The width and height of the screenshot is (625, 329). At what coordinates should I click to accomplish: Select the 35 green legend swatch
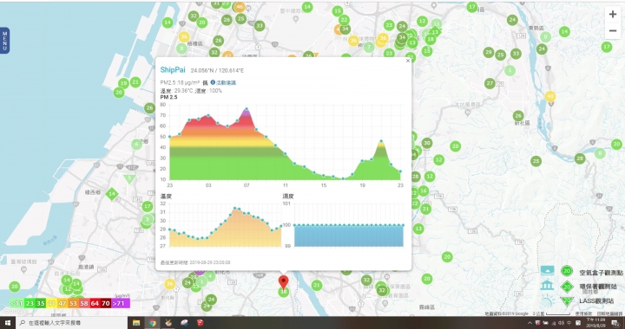(x=41, y=304)
